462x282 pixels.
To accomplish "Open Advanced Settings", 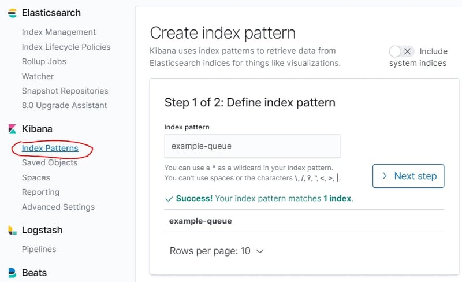I will point(58,207).
